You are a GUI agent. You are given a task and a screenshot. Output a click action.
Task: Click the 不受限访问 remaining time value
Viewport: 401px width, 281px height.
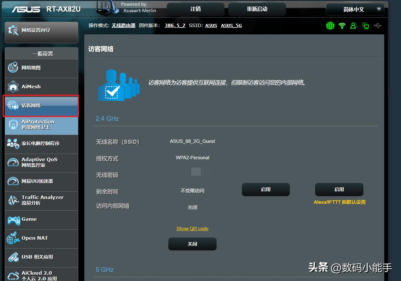point(192,191)
